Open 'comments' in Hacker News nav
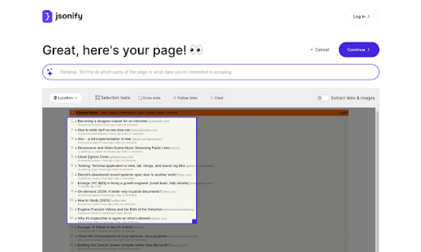 coord(127,113)
